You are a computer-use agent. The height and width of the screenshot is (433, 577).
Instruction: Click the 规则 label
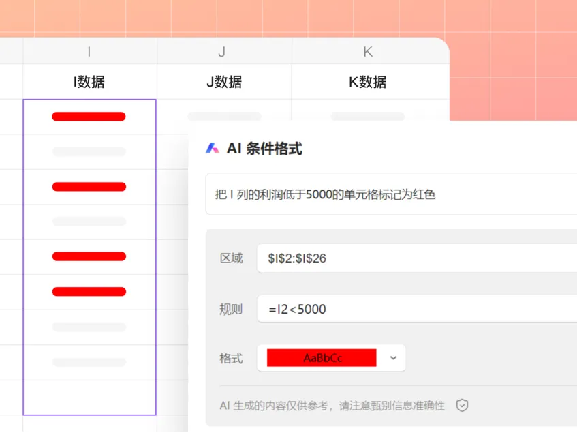[231, 309]
